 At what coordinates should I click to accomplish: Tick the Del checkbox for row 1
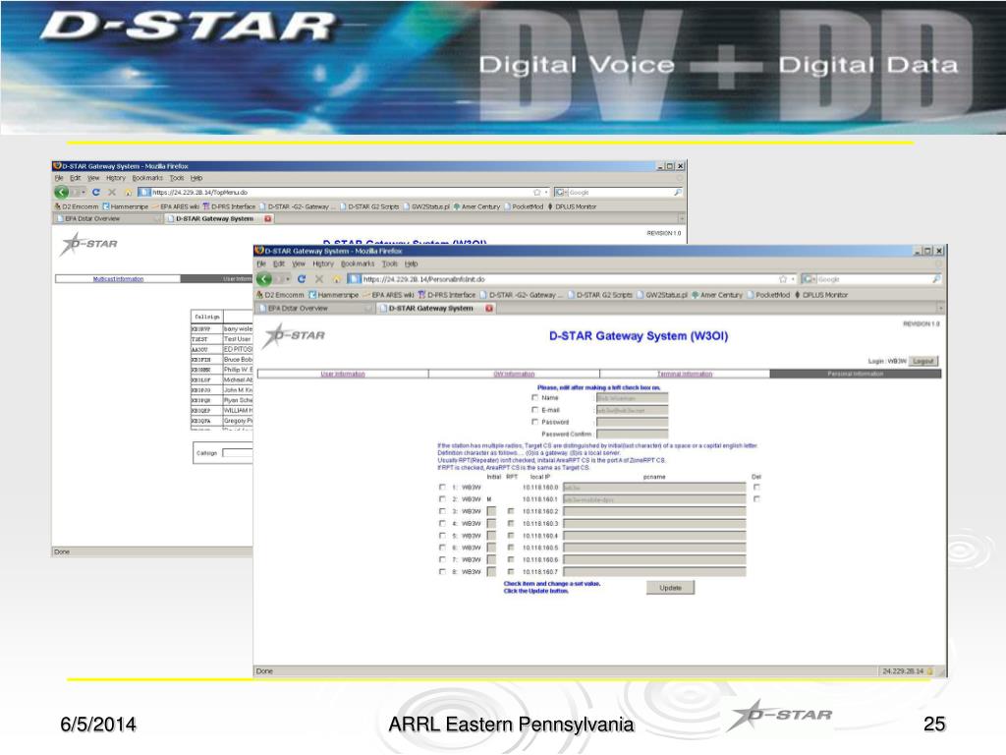click(757, 488)
